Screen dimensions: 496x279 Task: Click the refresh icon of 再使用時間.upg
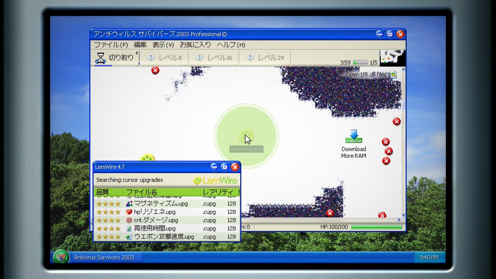coord(129,229)
